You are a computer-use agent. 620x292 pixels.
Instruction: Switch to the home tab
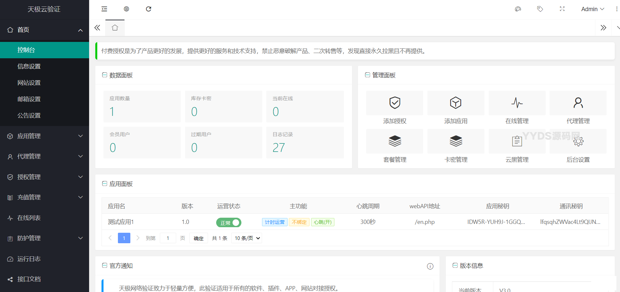point(115,28)
